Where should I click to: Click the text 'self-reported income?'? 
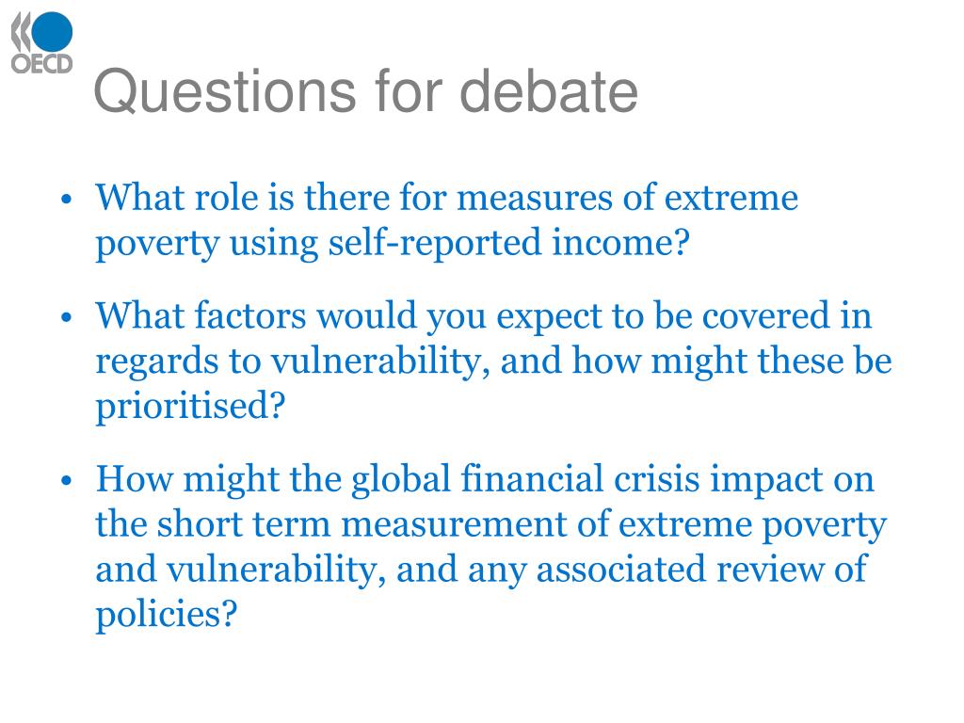point(509,243)
